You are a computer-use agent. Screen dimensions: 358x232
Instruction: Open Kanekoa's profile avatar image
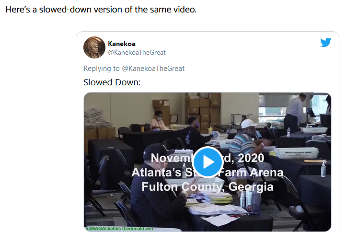(x=94, y=47)
